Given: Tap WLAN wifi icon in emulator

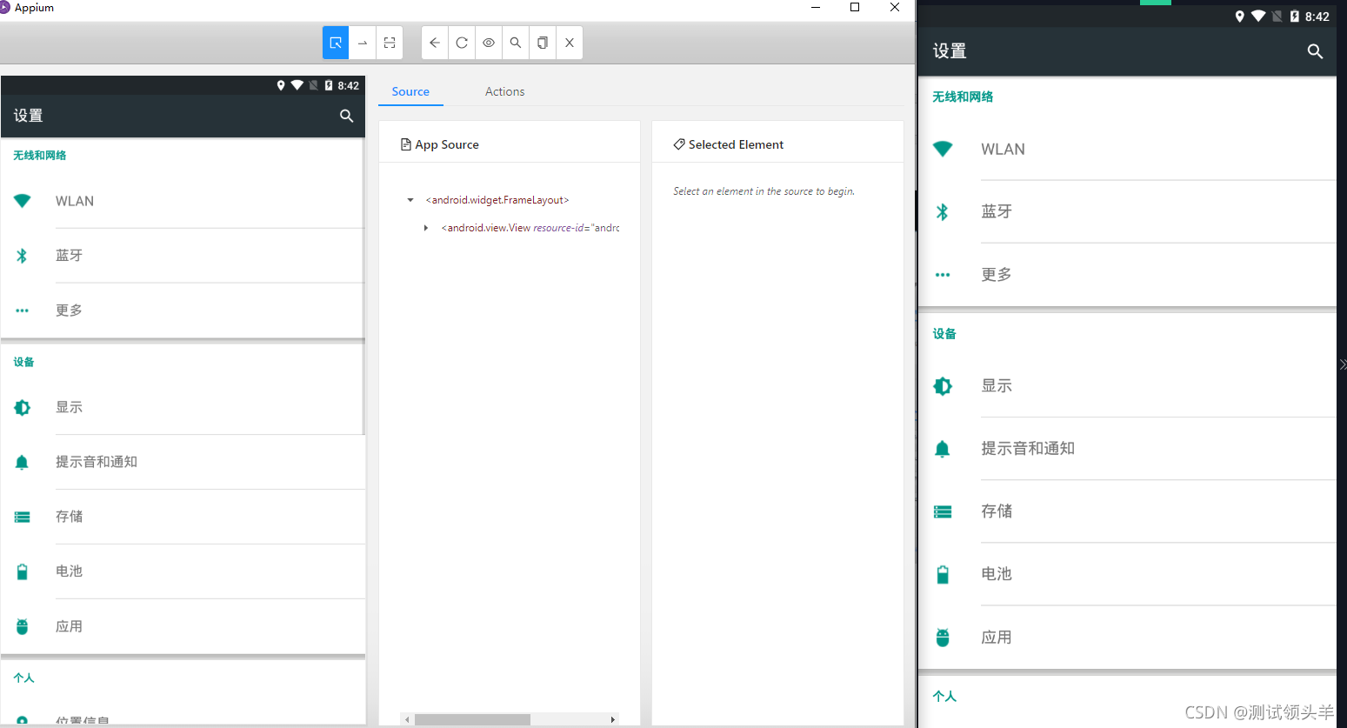Looking at the screenshot, I should click(943, 149).
